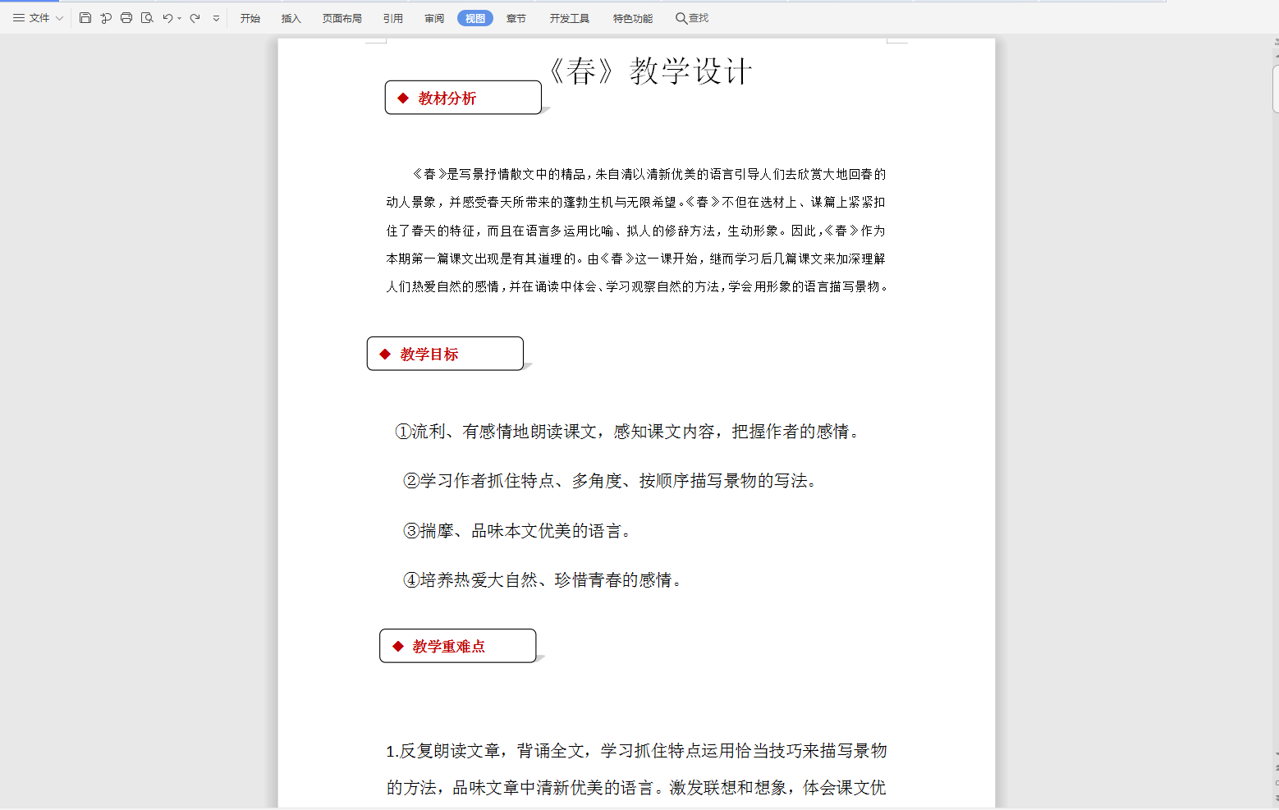Click the Print icon
This screenshot has height=810, width=1279.
tap(126, 18)
